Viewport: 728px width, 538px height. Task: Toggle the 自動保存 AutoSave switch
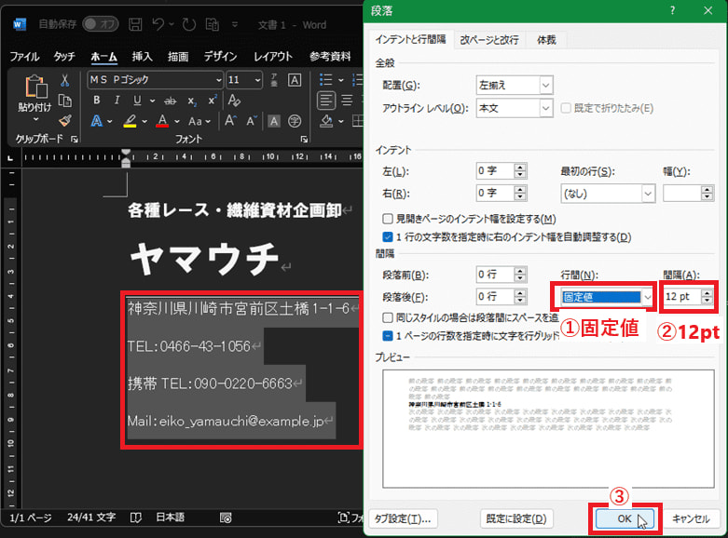pos(100,23)
